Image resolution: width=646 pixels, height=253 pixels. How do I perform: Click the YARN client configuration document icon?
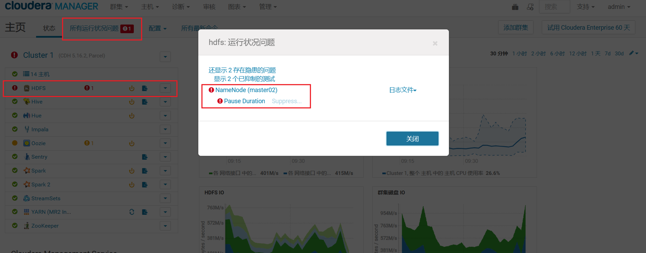[x=145, y=212]
